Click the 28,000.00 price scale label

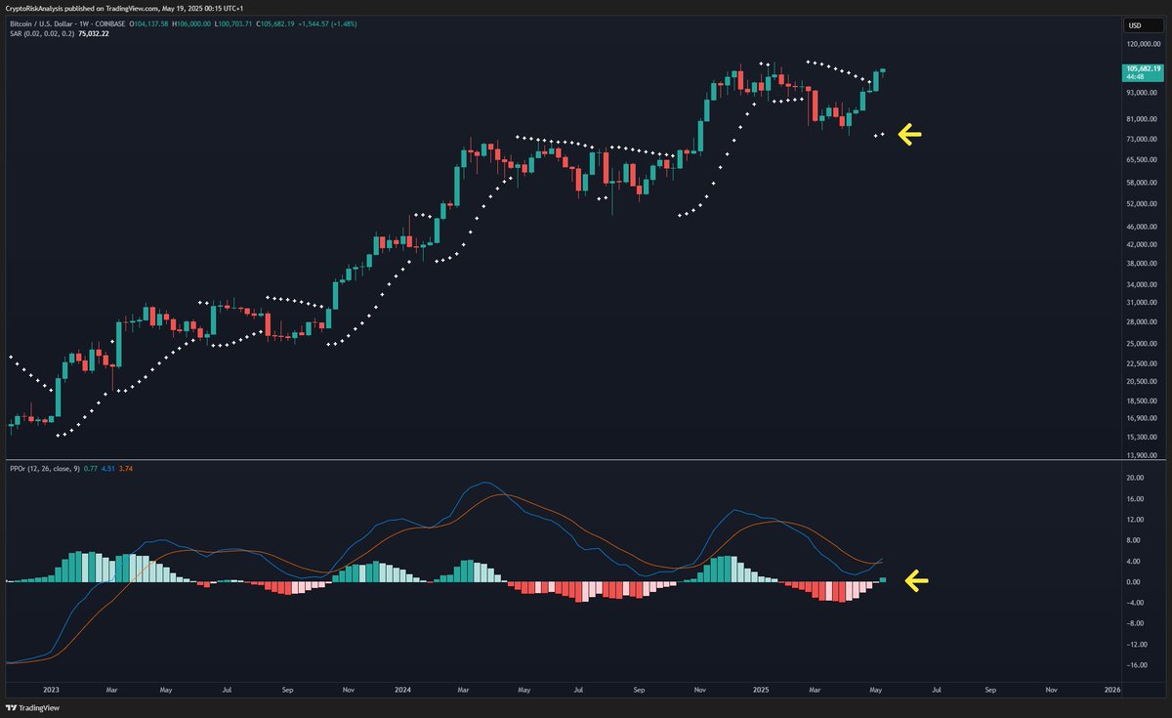tap(1144, 322)
